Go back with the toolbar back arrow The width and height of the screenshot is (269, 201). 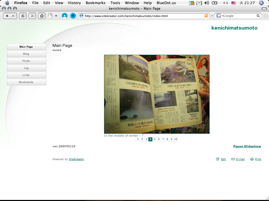coord(7,16)
